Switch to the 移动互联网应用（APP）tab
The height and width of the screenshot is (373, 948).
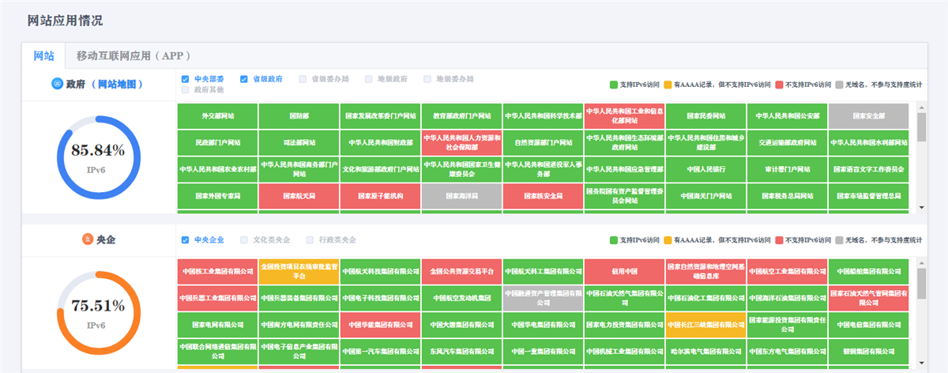point(133,56)
